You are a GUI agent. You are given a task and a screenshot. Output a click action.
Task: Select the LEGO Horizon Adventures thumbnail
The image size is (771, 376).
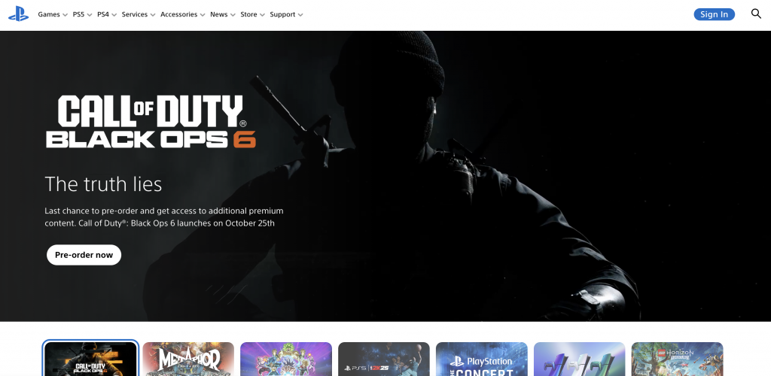pyautogui.click(x=678, y=359)
